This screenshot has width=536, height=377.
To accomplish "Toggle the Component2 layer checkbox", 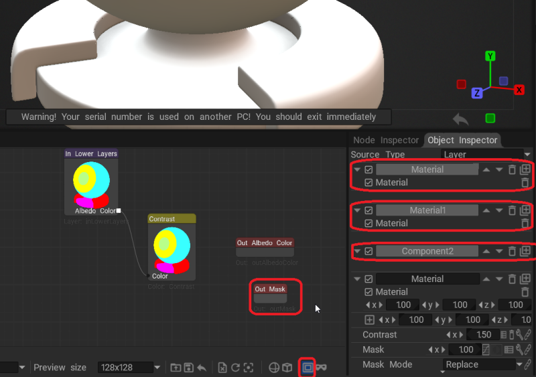I will coord(368,251).
